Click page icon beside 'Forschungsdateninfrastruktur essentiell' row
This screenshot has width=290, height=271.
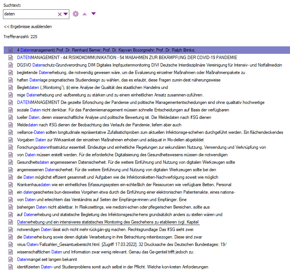(x=11, y=147)
